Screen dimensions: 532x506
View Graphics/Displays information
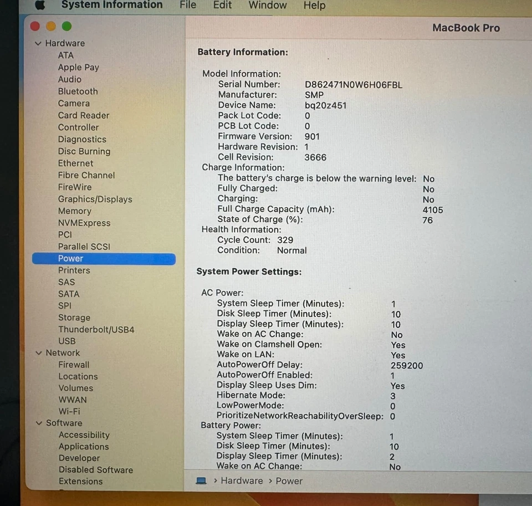[x=95, y=199]
